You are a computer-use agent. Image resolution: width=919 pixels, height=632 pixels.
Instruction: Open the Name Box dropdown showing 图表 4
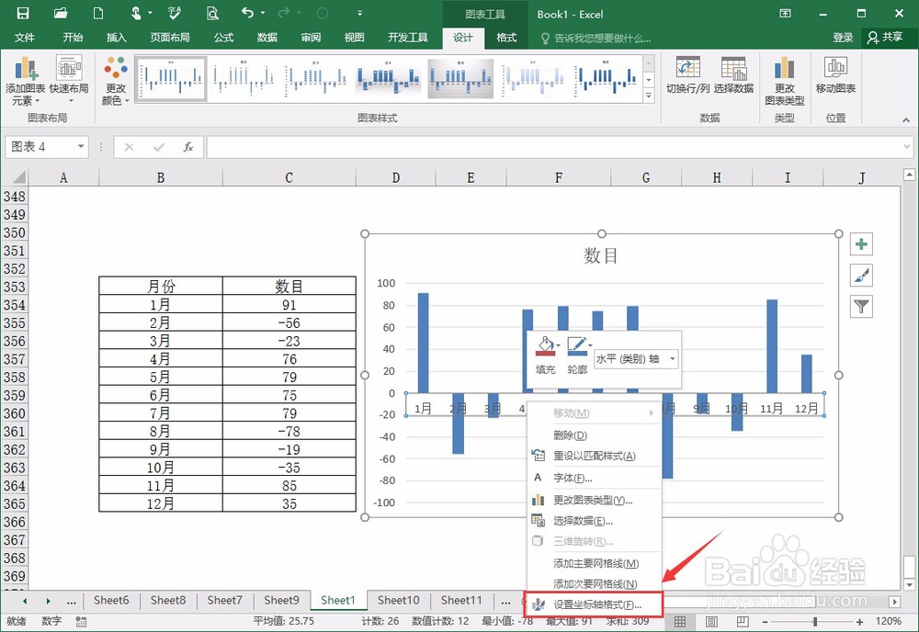coord(81,146)
